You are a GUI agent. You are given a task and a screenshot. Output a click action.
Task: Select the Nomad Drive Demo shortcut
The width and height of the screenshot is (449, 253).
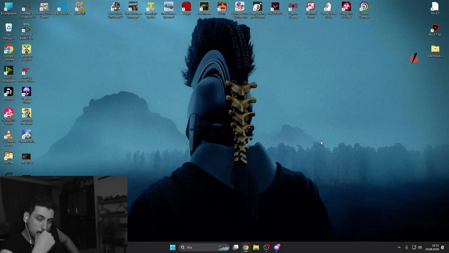pyautogui.click(x=44, y=10)
